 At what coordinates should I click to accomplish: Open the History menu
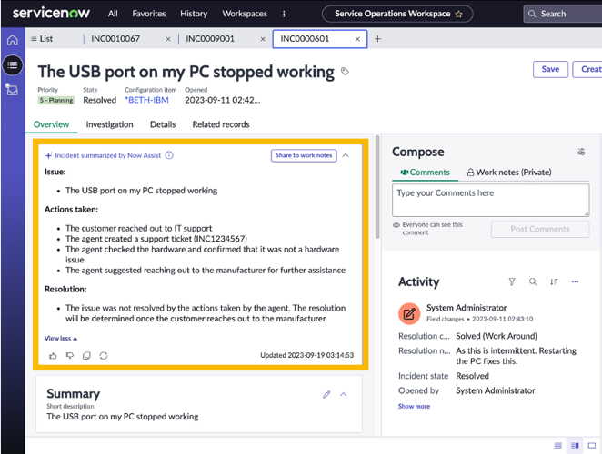tap(194, 14)
